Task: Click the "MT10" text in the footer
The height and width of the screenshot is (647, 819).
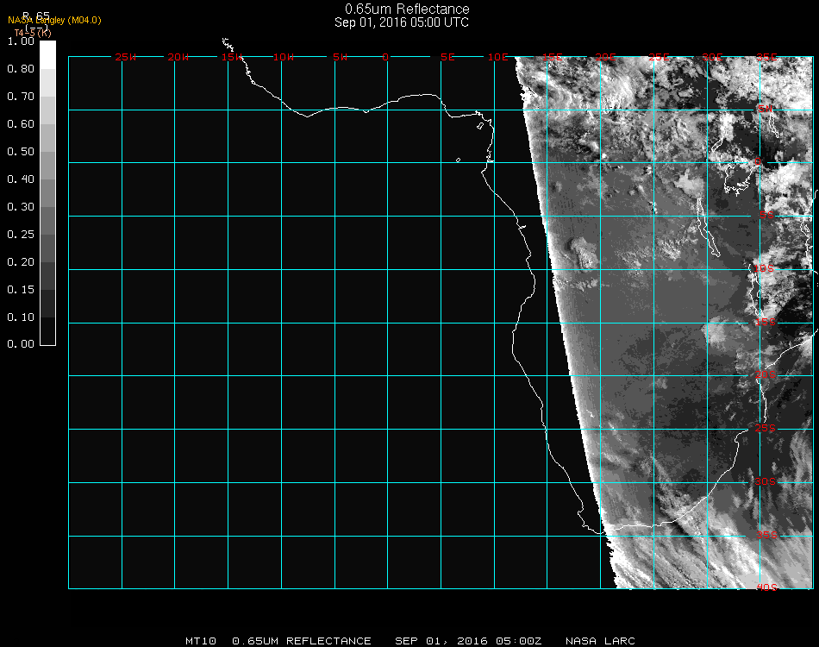Action: coord(201,641)
